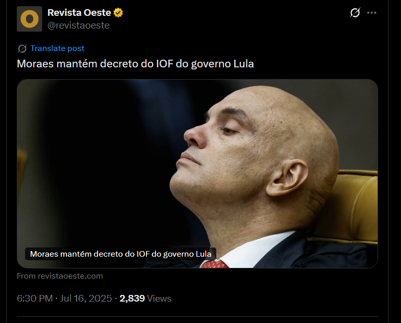Open the three-dot more options menu
The image size is (401, 323).
pyautogui.click(x=371, y=13)
